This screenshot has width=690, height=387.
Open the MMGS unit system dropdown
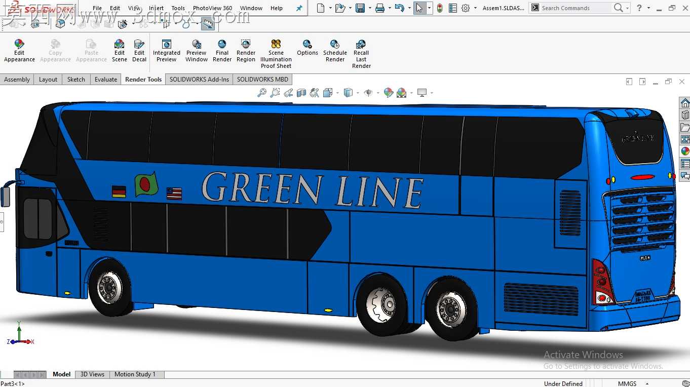tap(647, 383)
